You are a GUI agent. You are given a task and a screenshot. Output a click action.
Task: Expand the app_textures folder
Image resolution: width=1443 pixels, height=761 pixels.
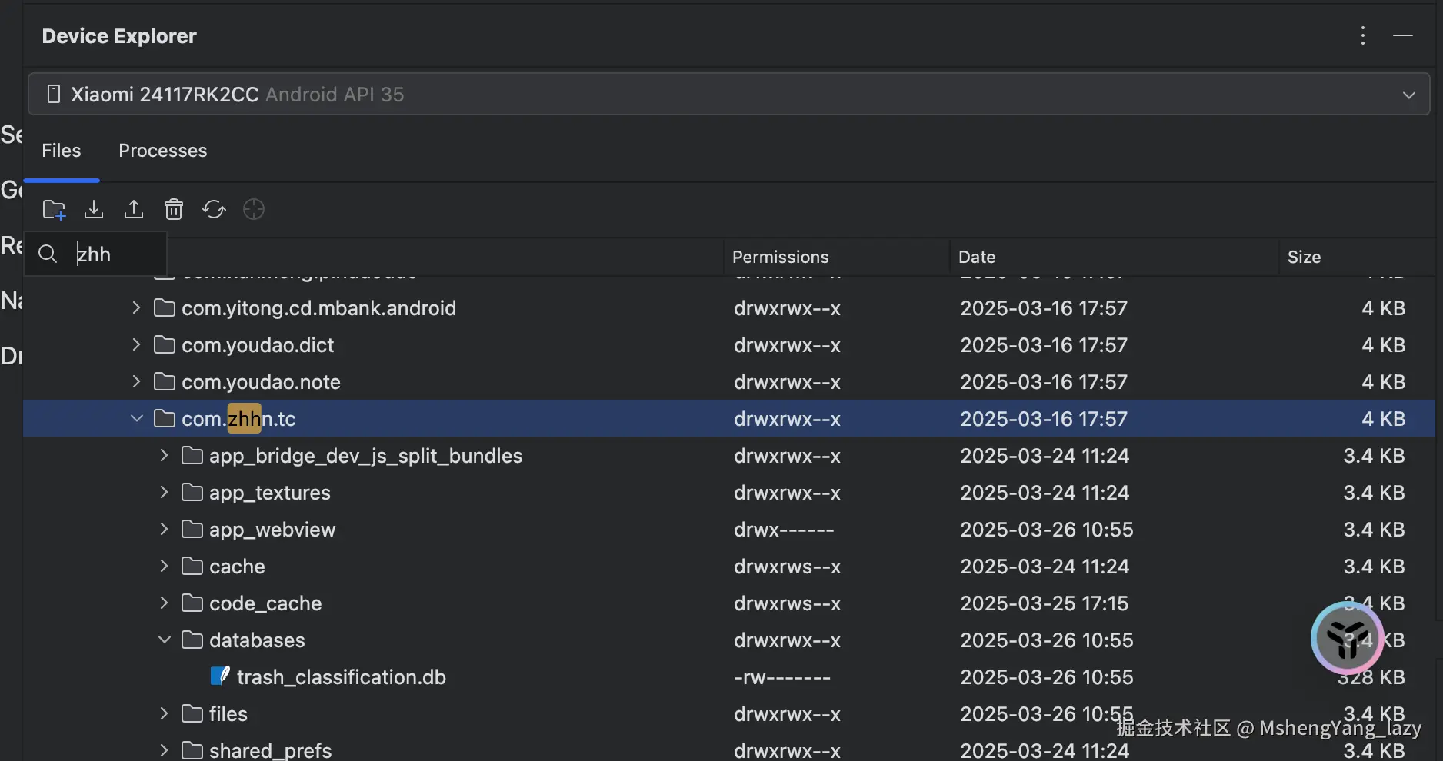click(x=164, y=492)
